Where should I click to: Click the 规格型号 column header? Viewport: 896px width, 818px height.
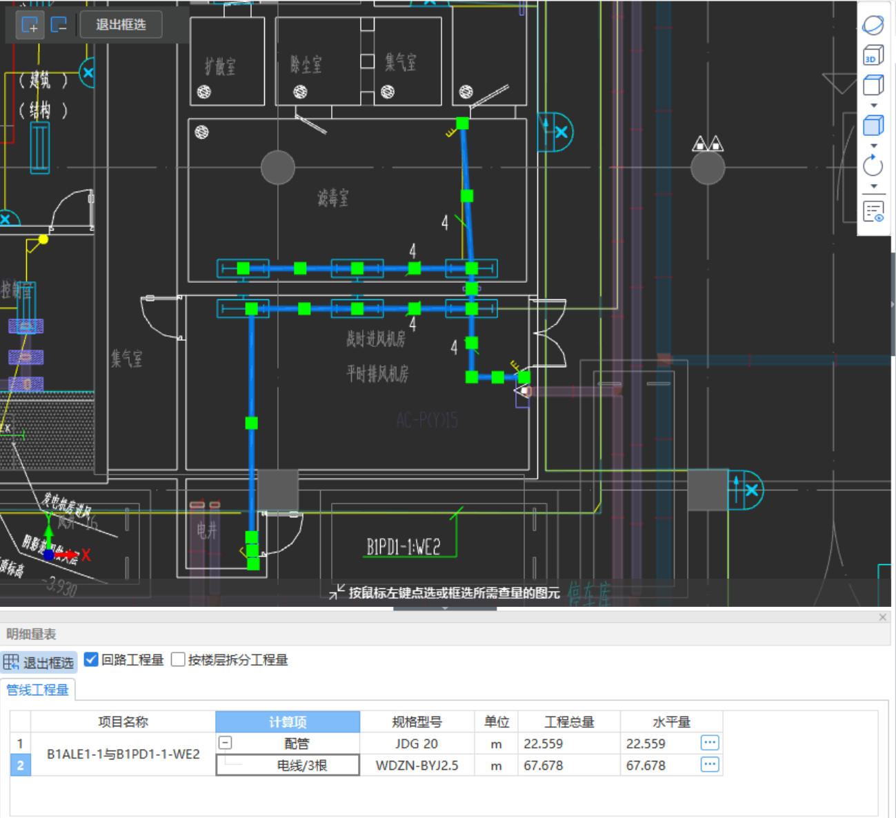(x=417, y=721)
